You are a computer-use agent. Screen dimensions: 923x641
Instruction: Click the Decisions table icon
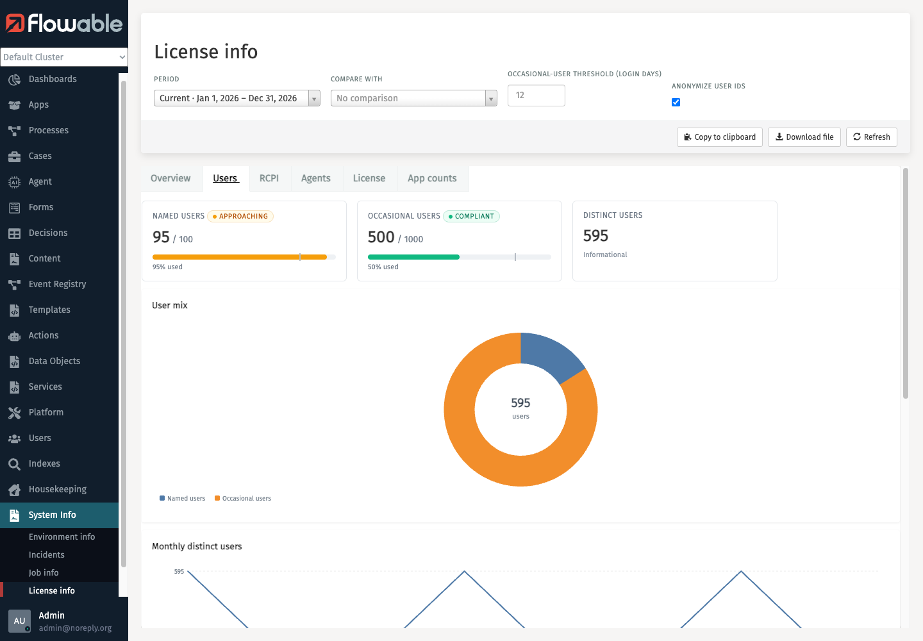point(14,233)
